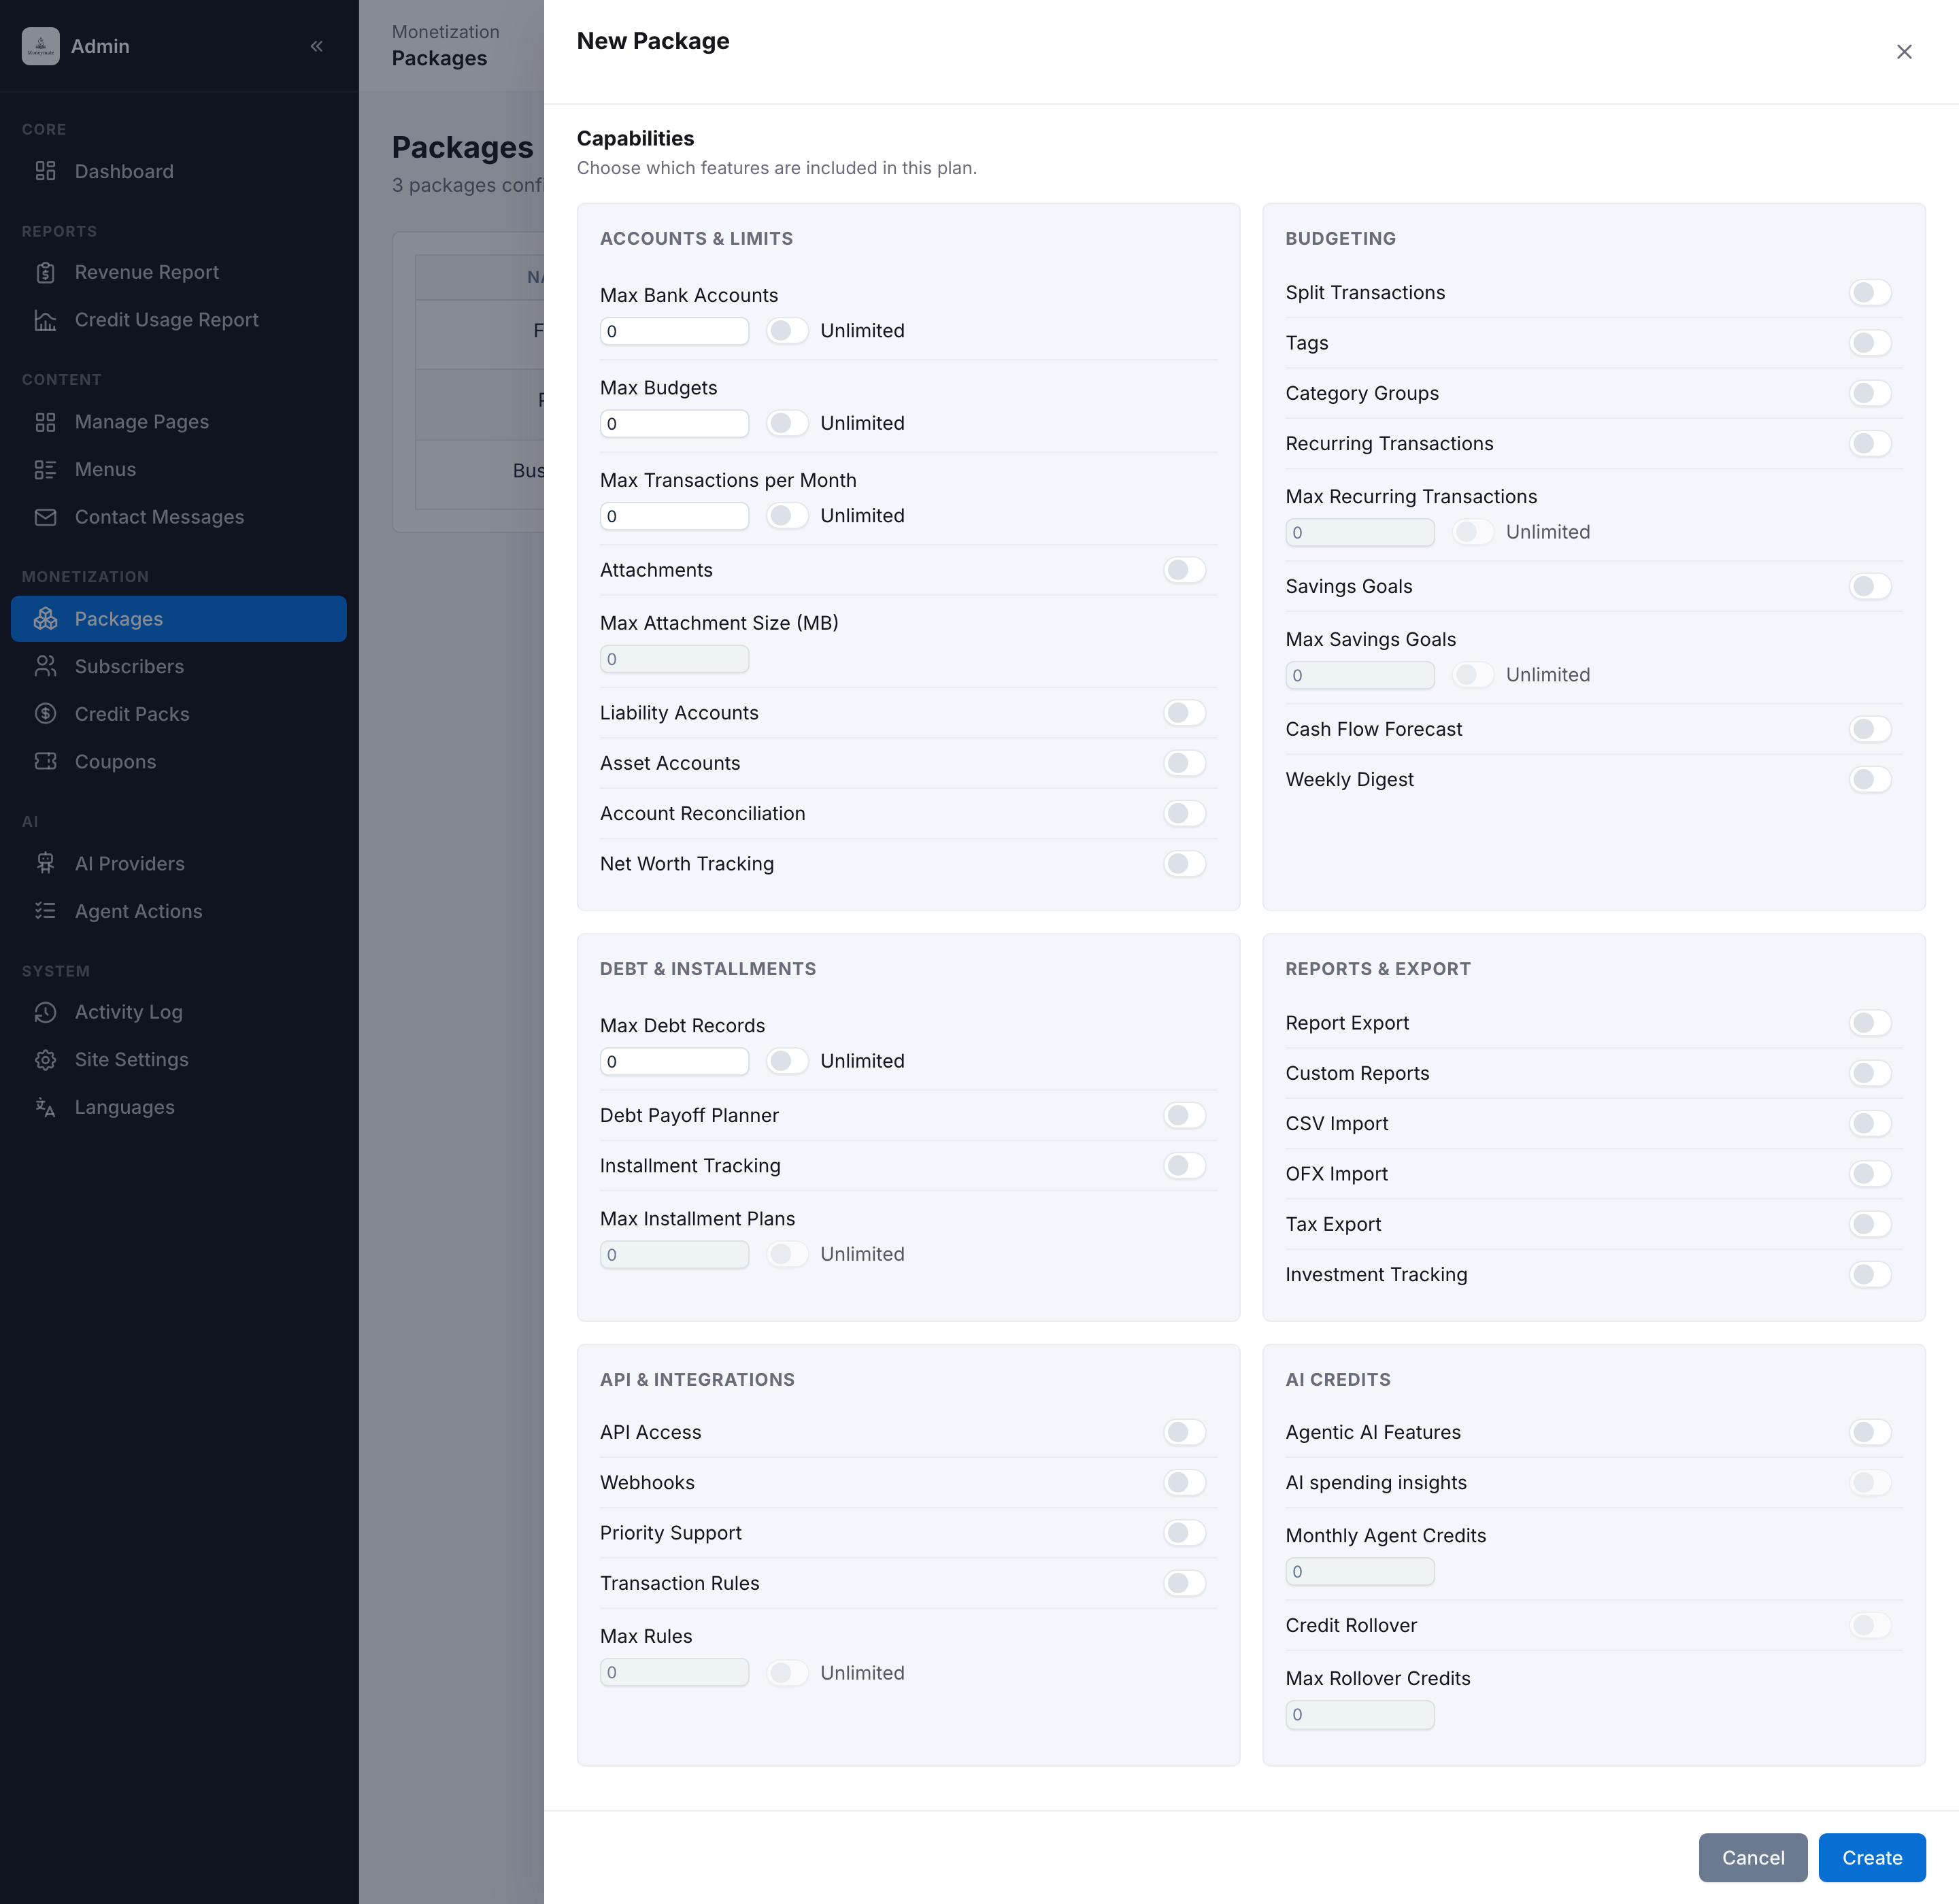Navigate to Coupons

tap(178, 761)
